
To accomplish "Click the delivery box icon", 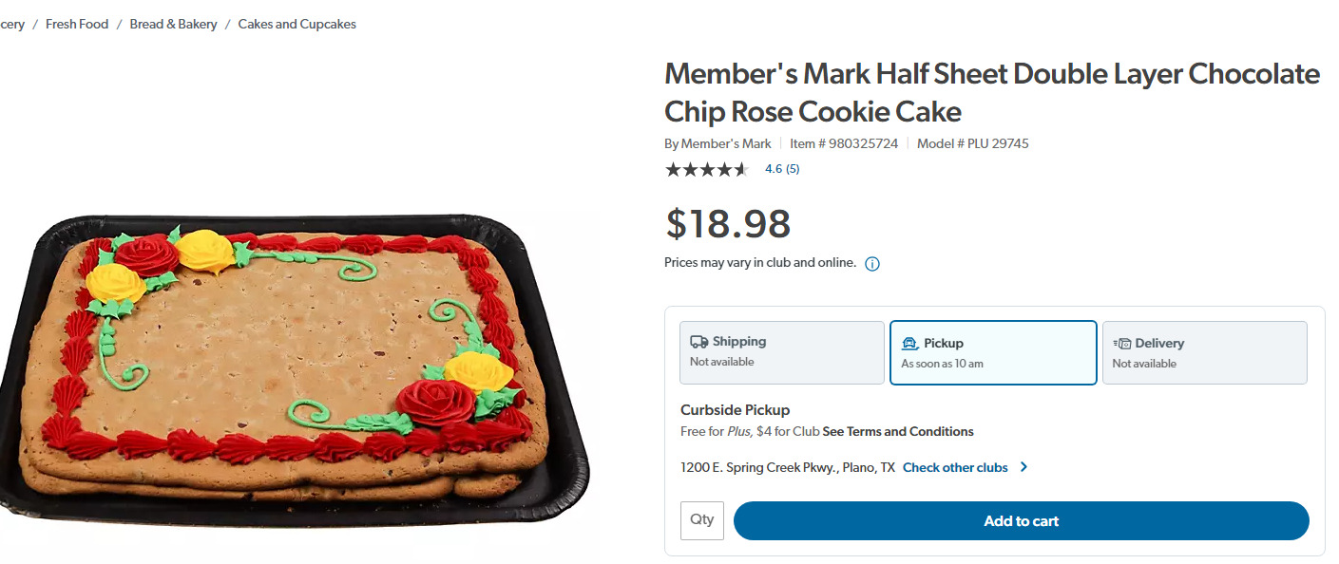I will click(1121, 344).
